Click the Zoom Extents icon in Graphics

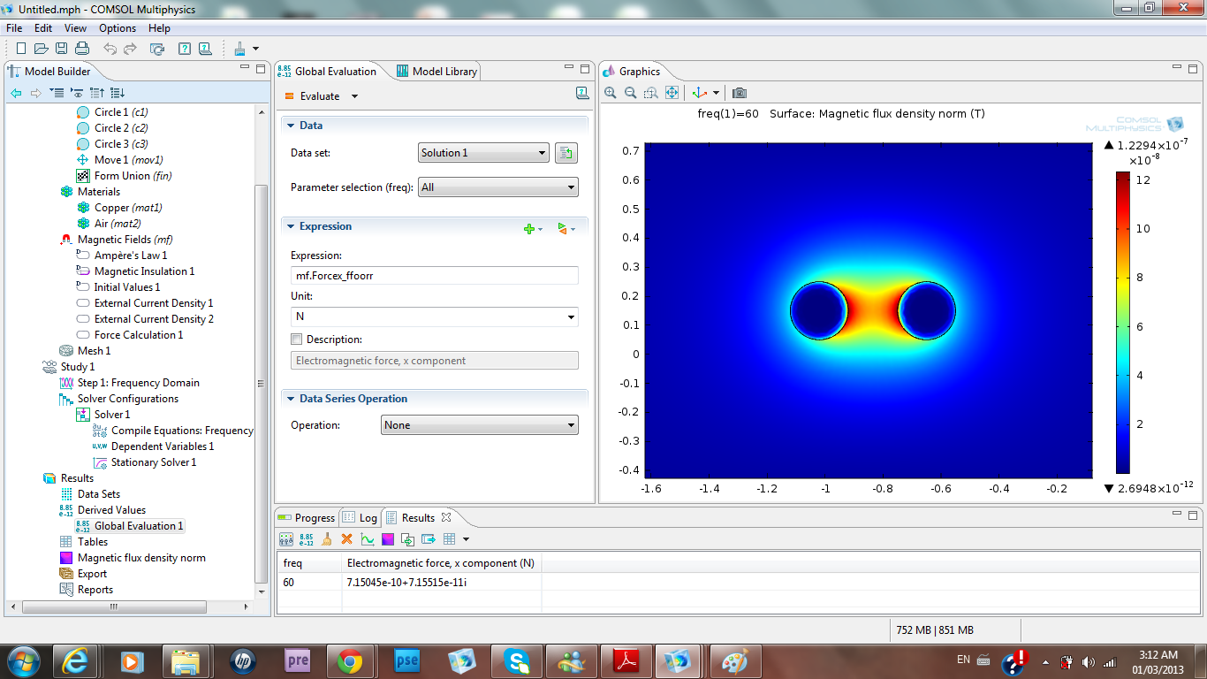pos(672,93)
